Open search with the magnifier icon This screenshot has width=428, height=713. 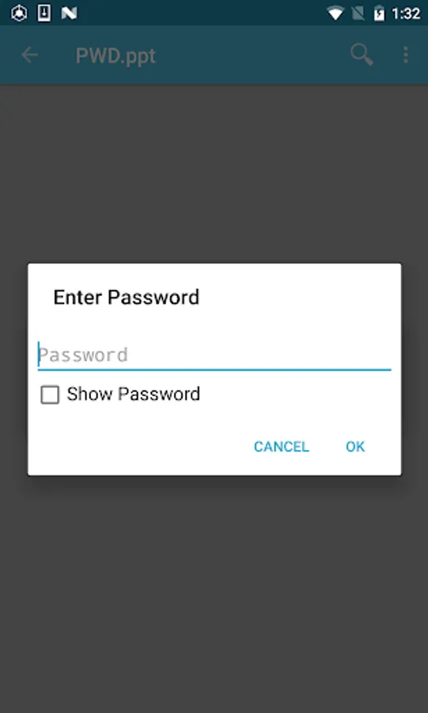[x=362, y=55]
